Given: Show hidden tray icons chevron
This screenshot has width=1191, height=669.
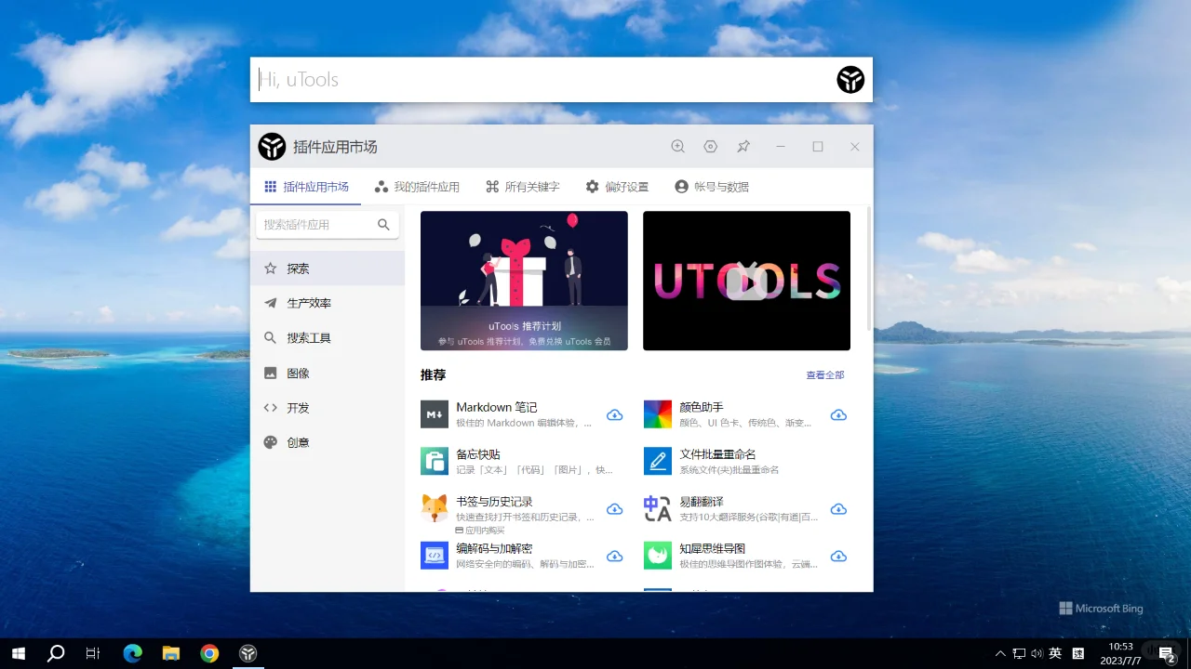Looking at the screenshot, I should point(1000,654).
